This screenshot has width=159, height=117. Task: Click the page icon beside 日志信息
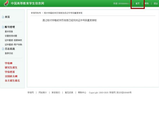3,49
